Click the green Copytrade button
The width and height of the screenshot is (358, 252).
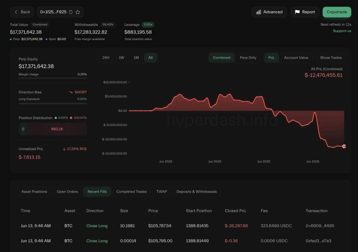coord(337,12)
